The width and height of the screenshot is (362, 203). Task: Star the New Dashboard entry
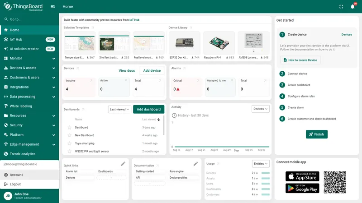point(69,135)
